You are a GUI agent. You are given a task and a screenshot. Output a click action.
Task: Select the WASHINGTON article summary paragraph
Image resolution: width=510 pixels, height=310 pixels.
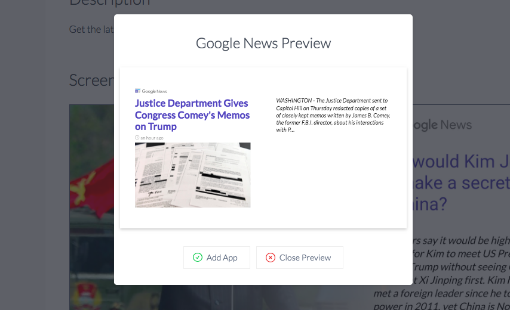[x=333, y=115]
